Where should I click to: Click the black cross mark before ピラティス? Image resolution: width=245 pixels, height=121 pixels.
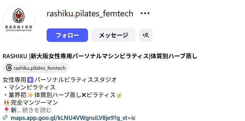click(84, 95)
